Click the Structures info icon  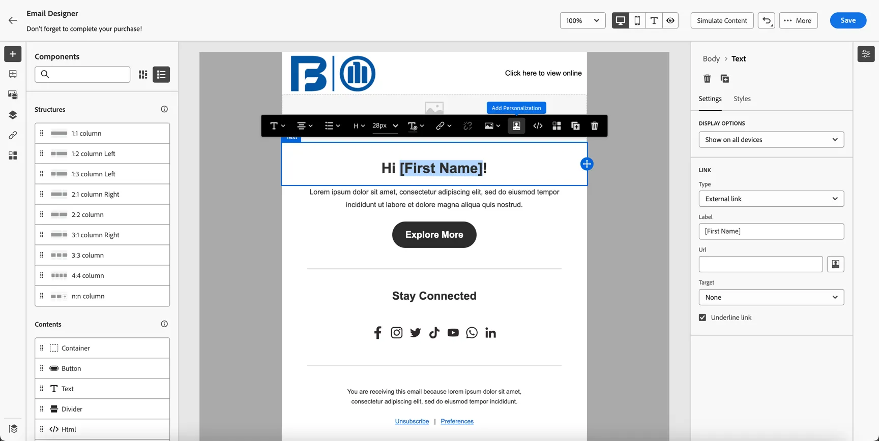[x=164, y=109]
